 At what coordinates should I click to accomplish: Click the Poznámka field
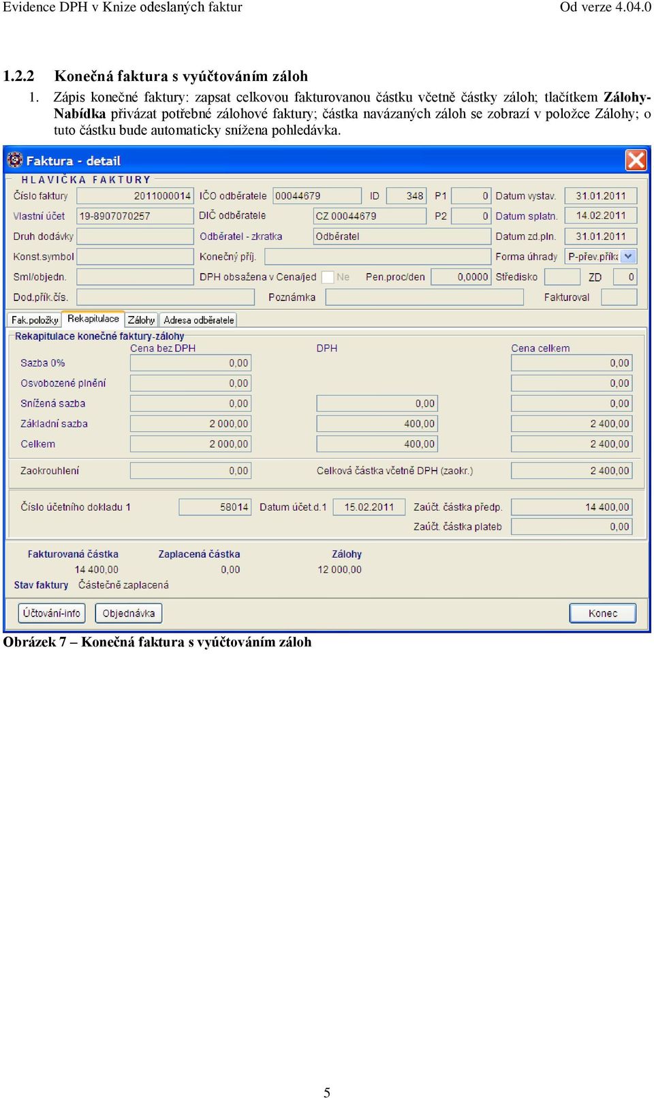pyautogui.click(x=424, y=297)
